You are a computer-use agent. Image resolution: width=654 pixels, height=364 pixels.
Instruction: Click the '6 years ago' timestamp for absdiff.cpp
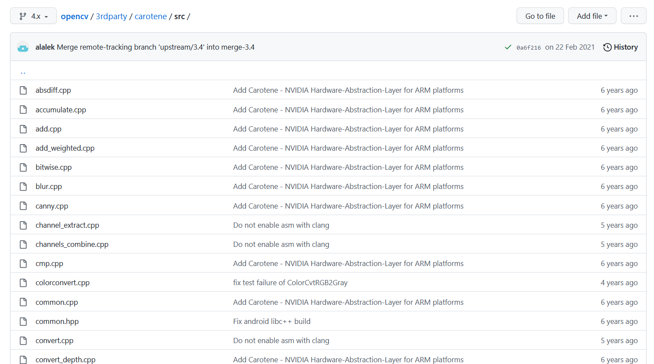[x=619, y=90]
